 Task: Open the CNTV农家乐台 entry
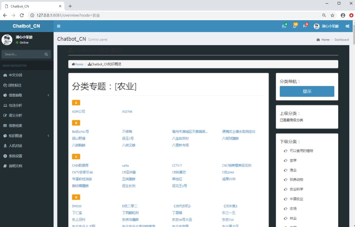coord(83,172)
